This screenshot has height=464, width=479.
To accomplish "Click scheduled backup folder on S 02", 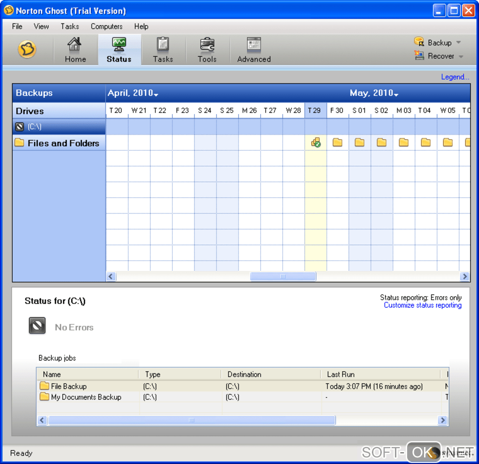I will click(x=381, y=142).
